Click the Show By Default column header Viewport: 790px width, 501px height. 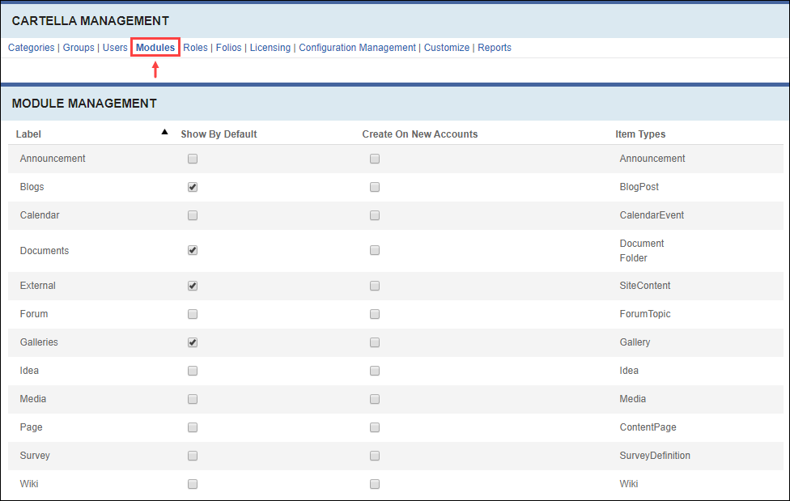[219, 134]
